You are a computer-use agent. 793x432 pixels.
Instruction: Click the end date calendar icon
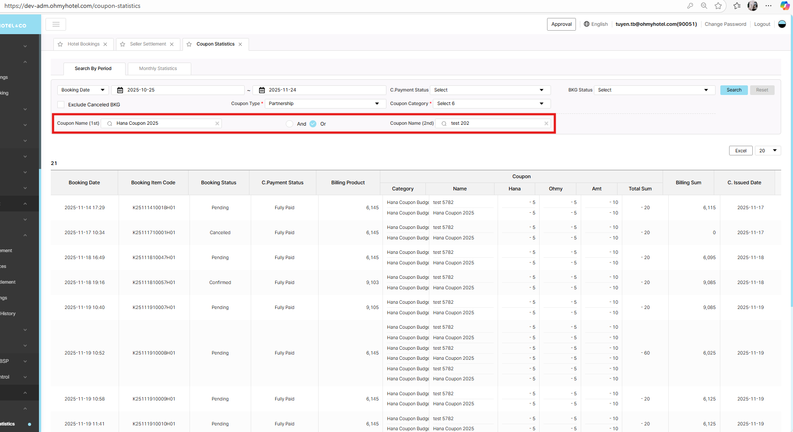pyautogui.click(x=262, y=90)
